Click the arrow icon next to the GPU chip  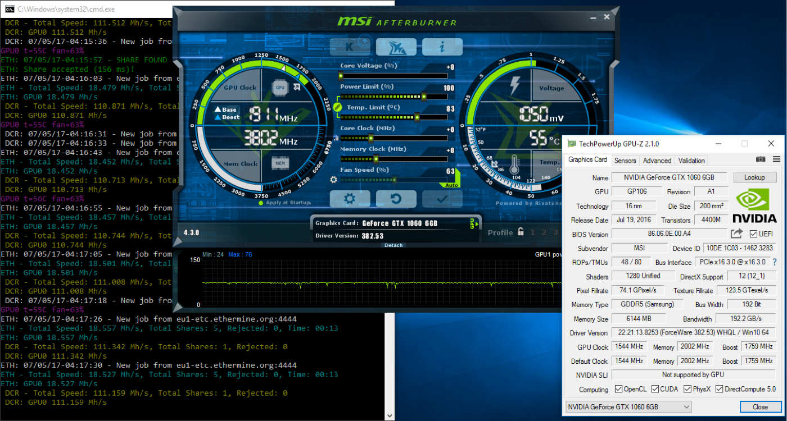tap(296, 87)
